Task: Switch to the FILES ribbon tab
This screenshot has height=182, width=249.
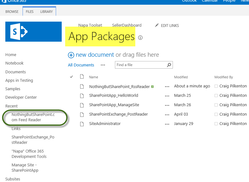Action: [30, 12]
